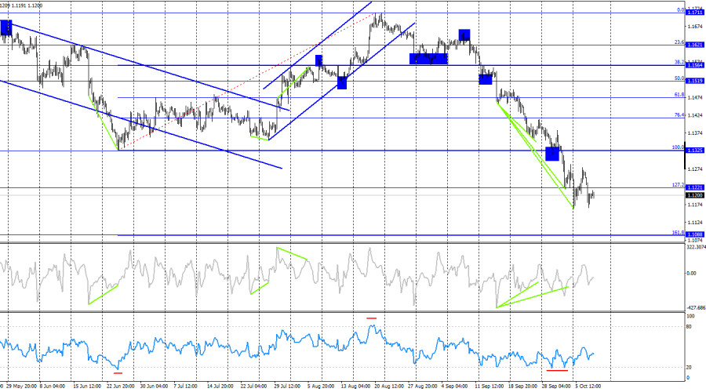Click the 29 Jul 12:00 date label

287,387
